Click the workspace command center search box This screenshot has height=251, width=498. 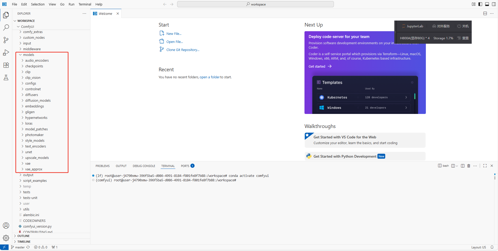(255, 4)
